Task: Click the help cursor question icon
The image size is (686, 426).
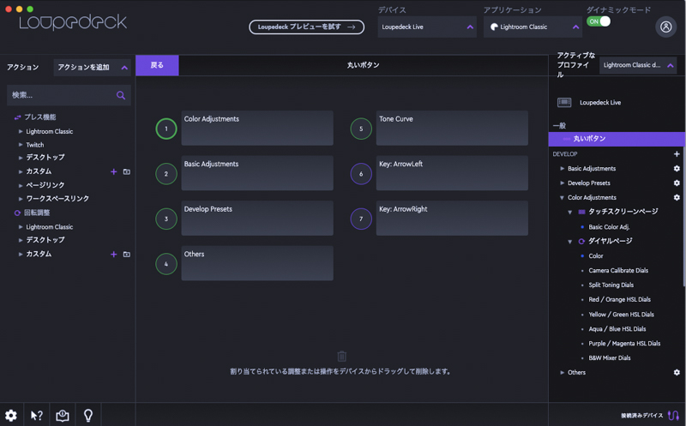Action: point(37,415)
